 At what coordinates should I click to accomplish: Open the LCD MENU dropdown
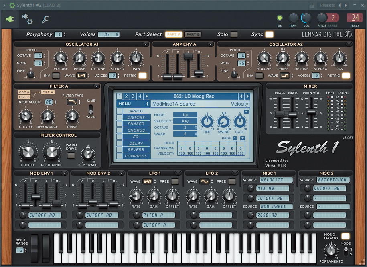[x=133, y=104]
